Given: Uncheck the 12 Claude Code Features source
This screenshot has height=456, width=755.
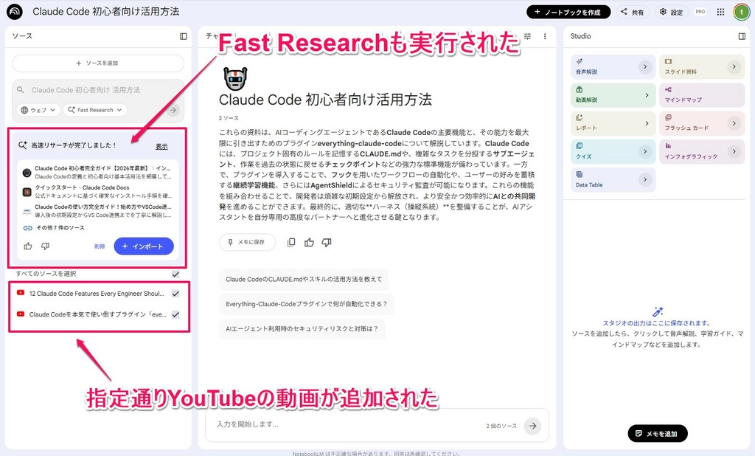Looking at the screenshot, I should tap(175, 294).
